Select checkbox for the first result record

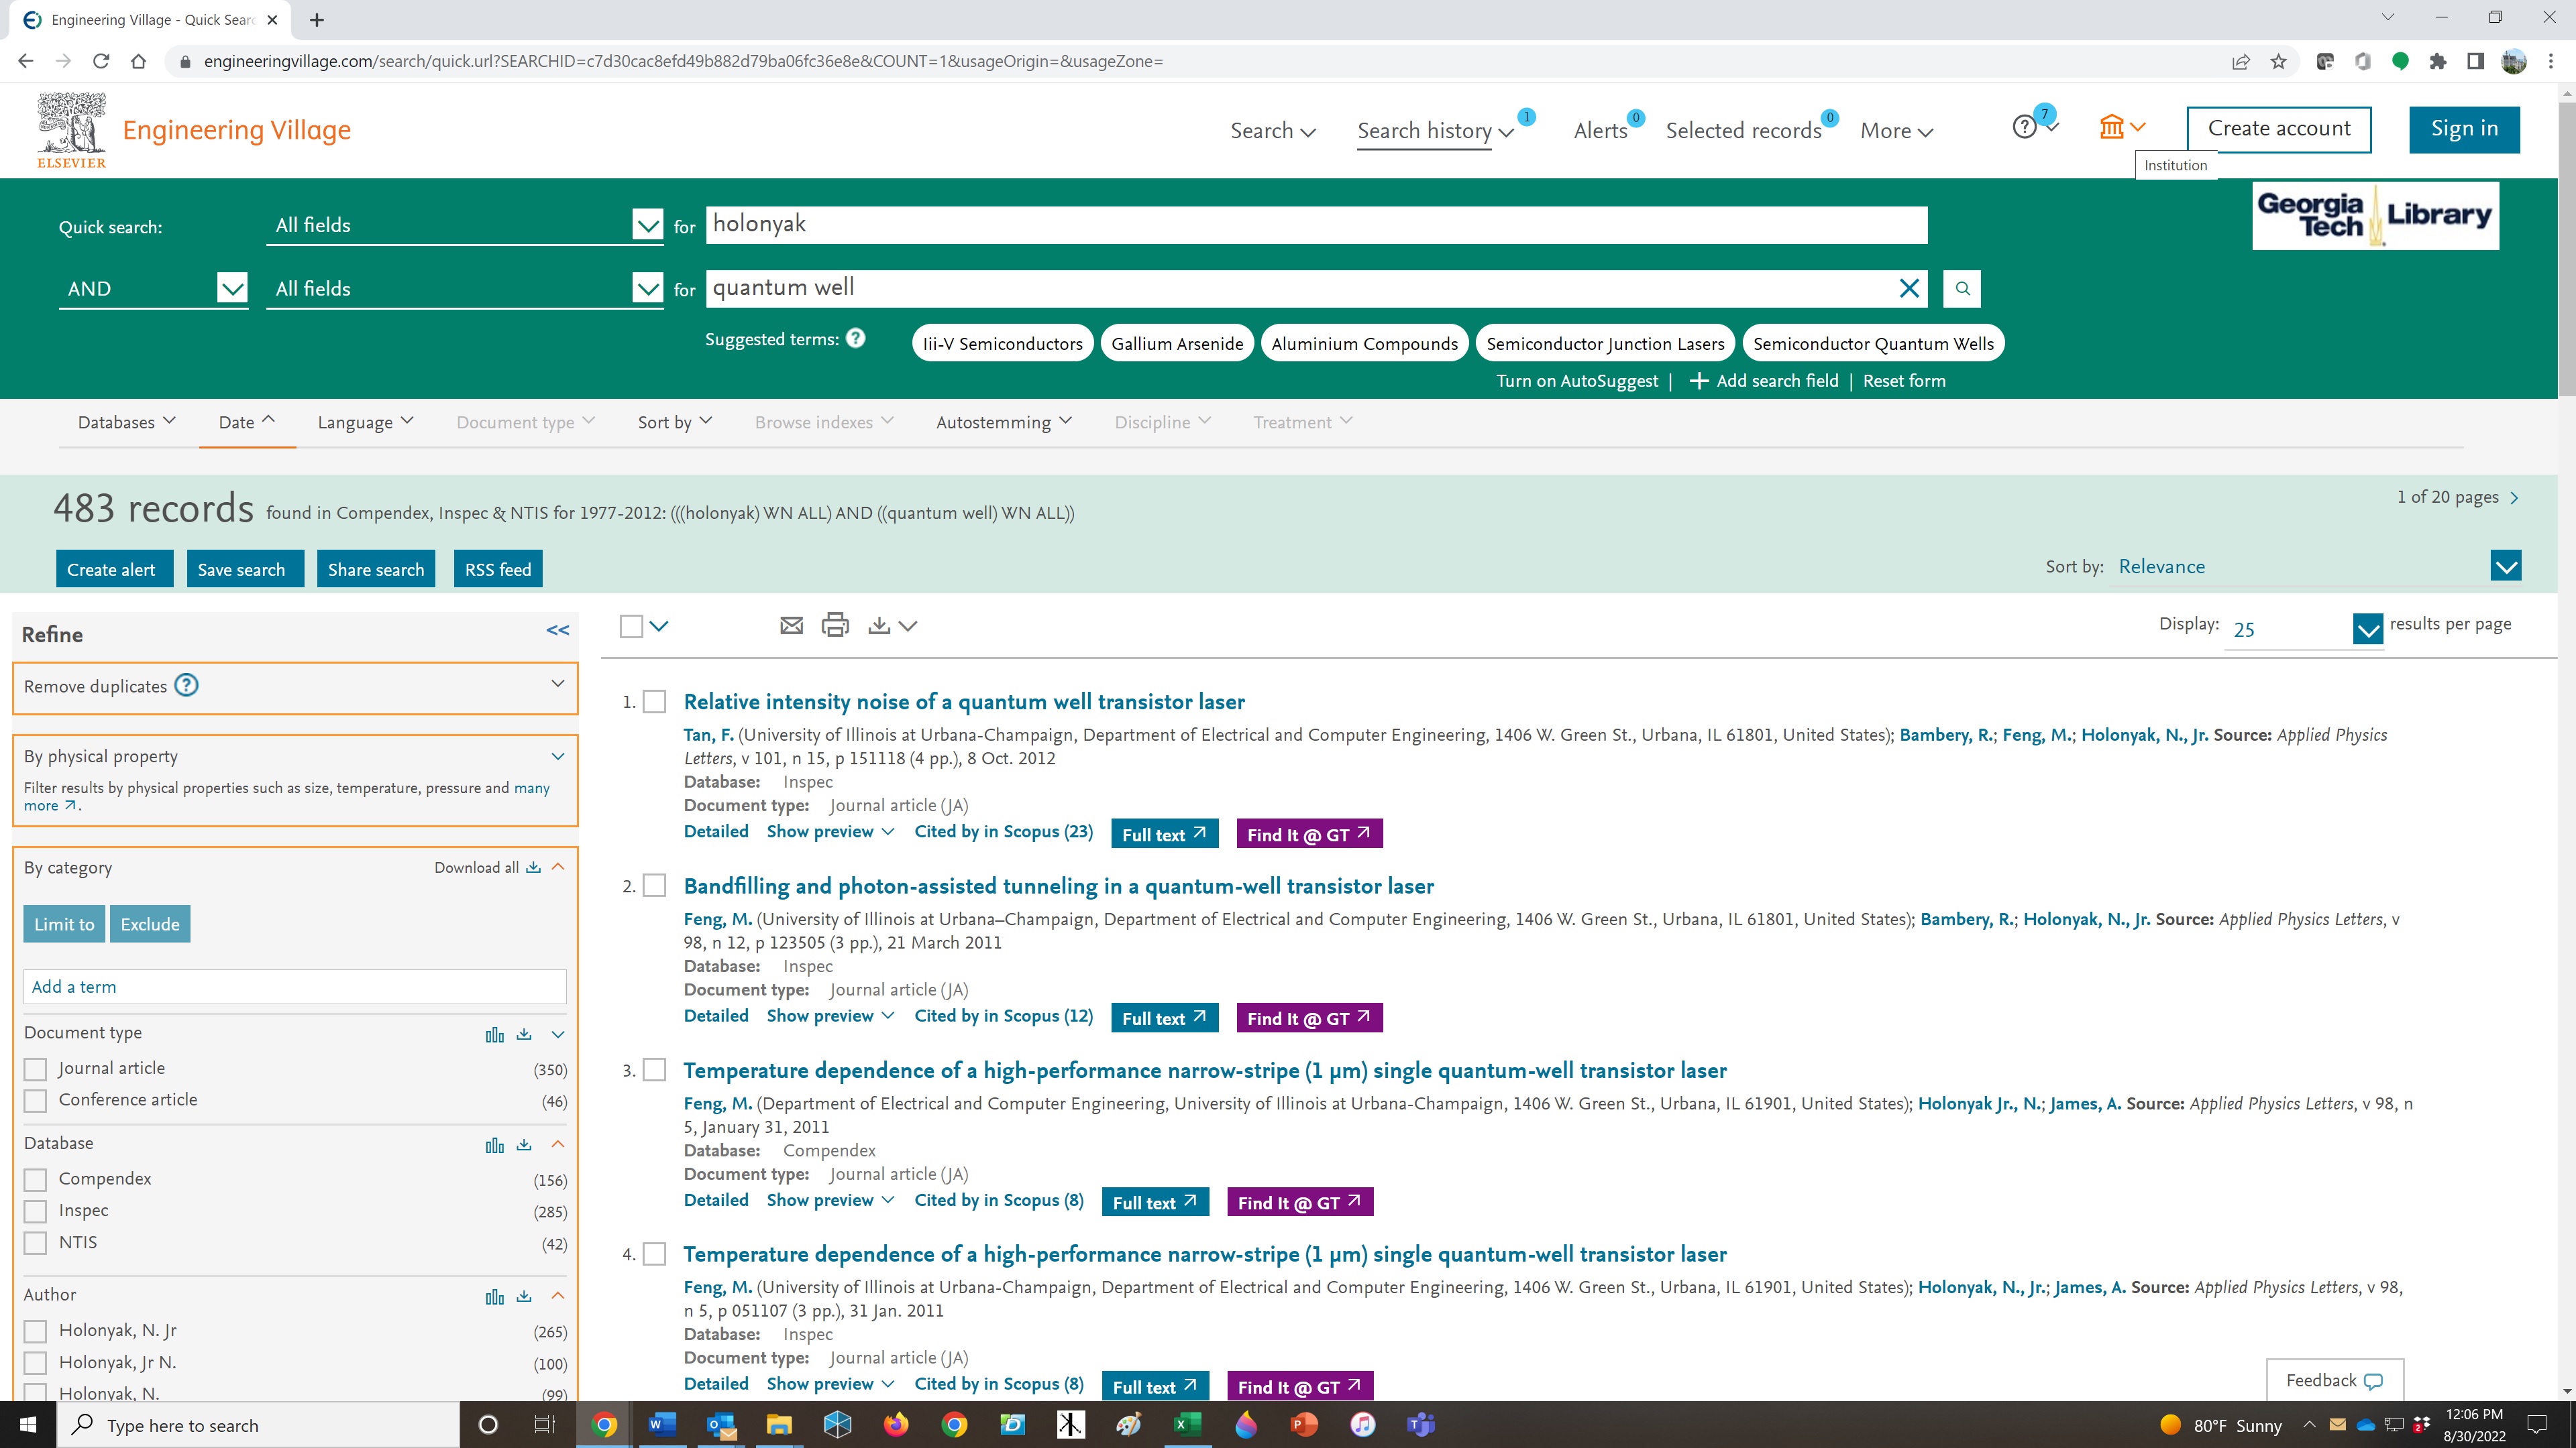(x=655, y=703)
